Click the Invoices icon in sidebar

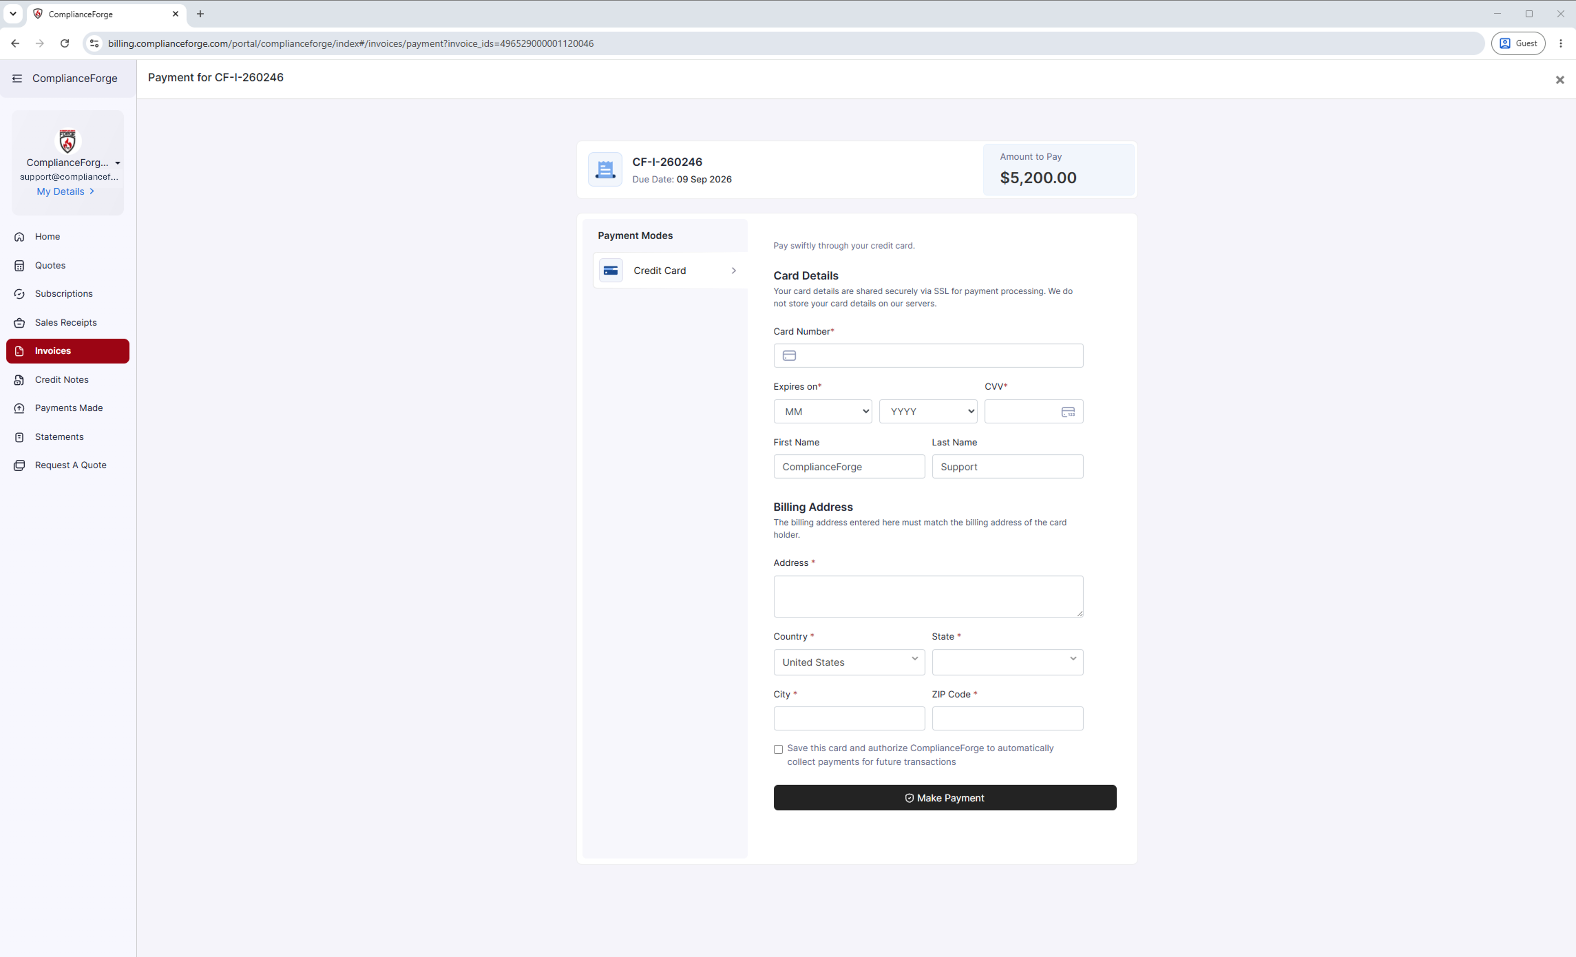[x=19, y=351]
